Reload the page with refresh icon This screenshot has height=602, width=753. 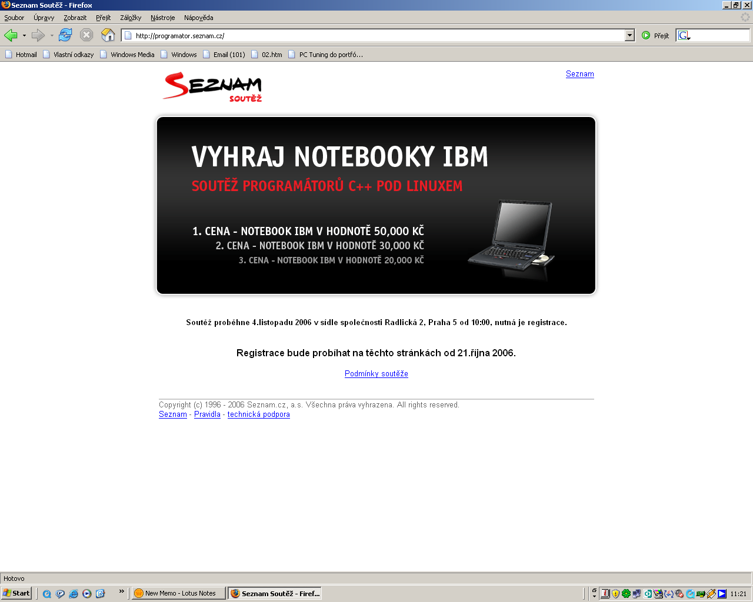(x=65, y=35)
